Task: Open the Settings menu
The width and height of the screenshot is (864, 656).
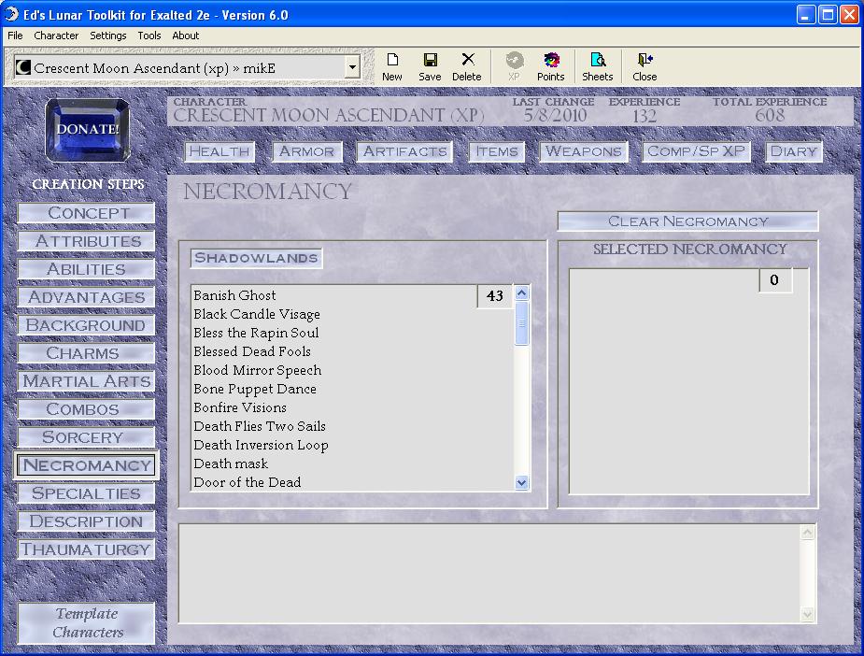Action: click(x=108, y=36)
